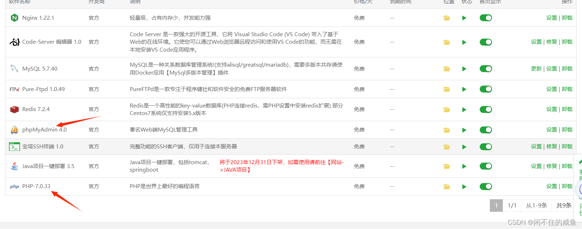Open the SSH terminal folder location
582x229 pixels.
(x=447, y=147)
